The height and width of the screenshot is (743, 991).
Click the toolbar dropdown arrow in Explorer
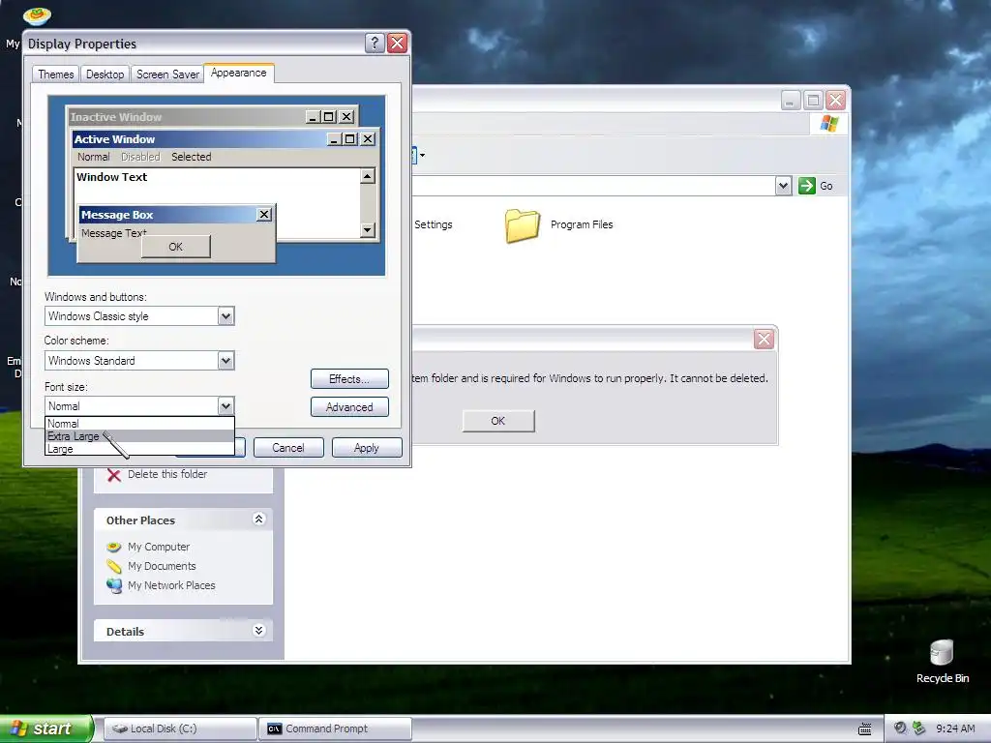422,155
